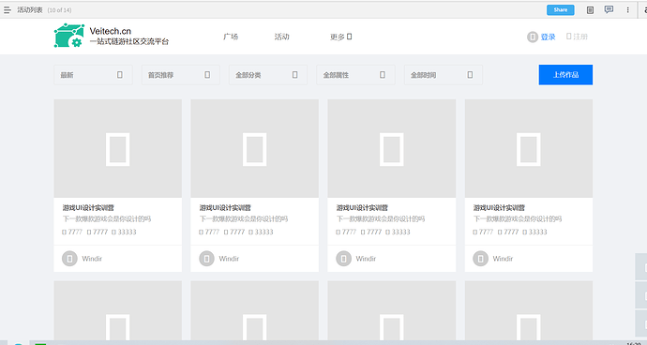The image size is (647, 345).
Task: Open the 最新 sort dropdown
Action: [93, 75]
